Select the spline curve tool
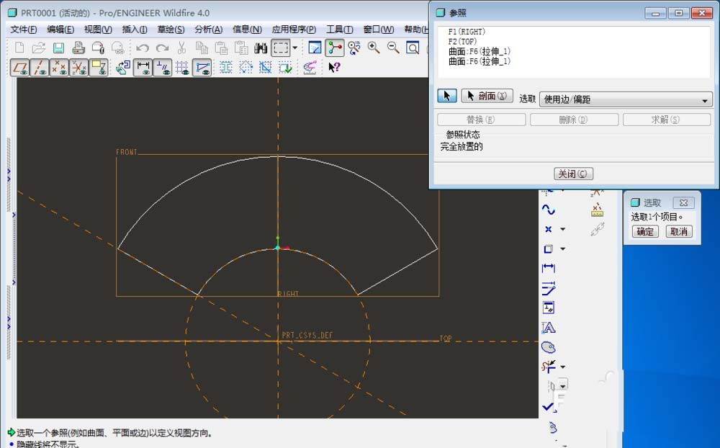This screenshot has width=720, height=448. (x=548, y=210)
